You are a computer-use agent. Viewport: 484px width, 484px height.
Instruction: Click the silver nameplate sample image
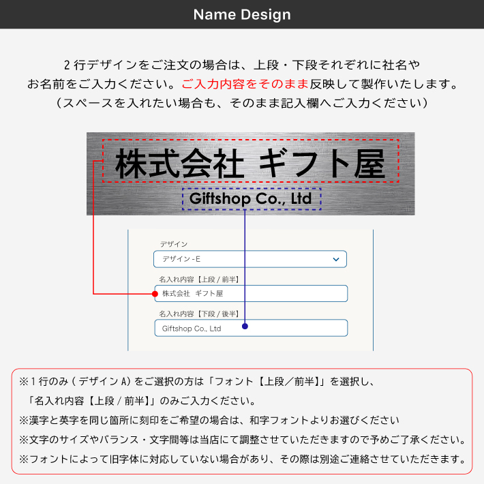click(251, 174)
